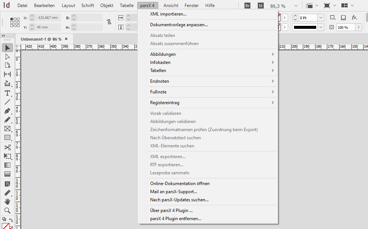368x229 pixels.
Task: Select the Gap tool
Action: (7, 74)
